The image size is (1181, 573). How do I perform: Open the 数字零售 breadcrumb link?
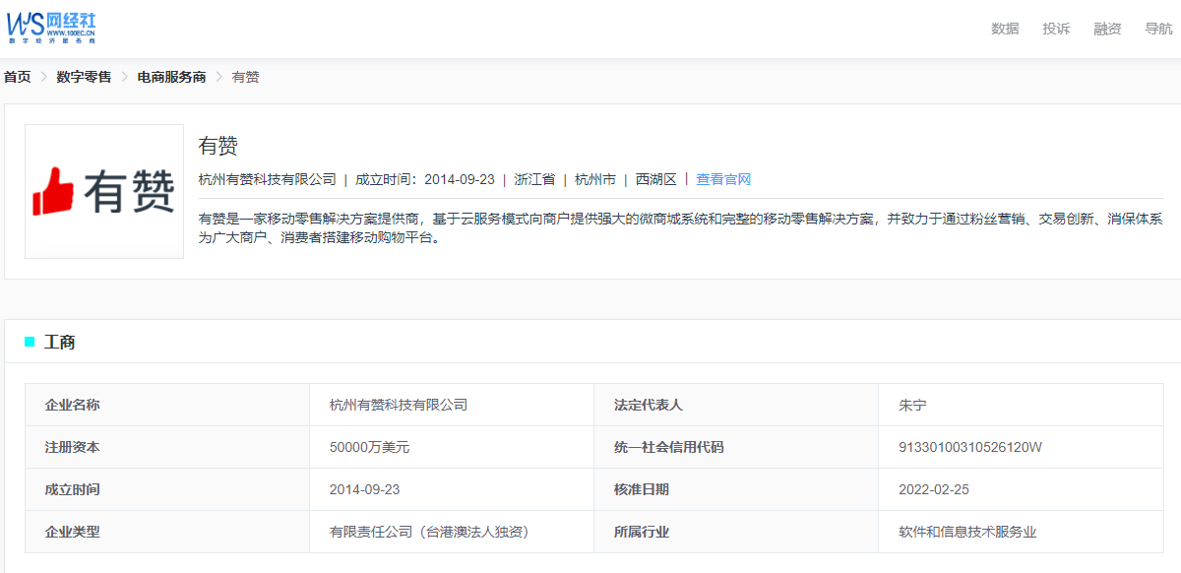click(84, 77)
